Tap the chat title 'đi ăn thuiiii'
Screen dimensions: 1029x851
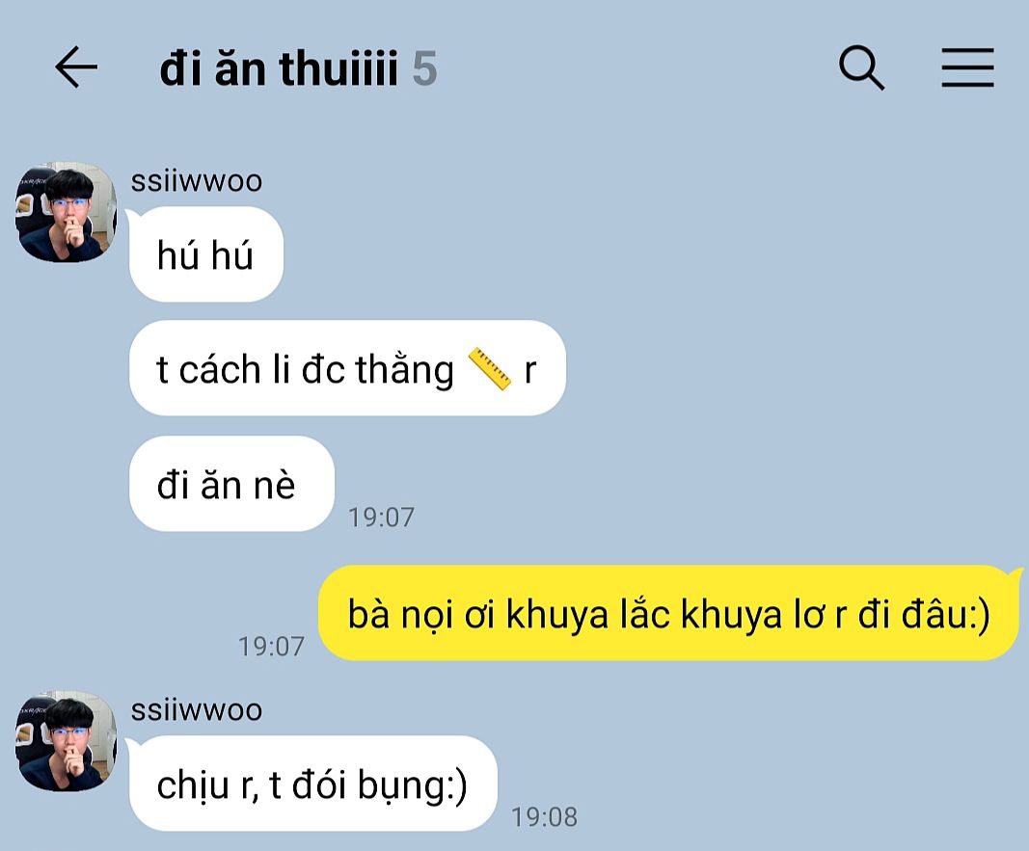(x=279, y=68)
